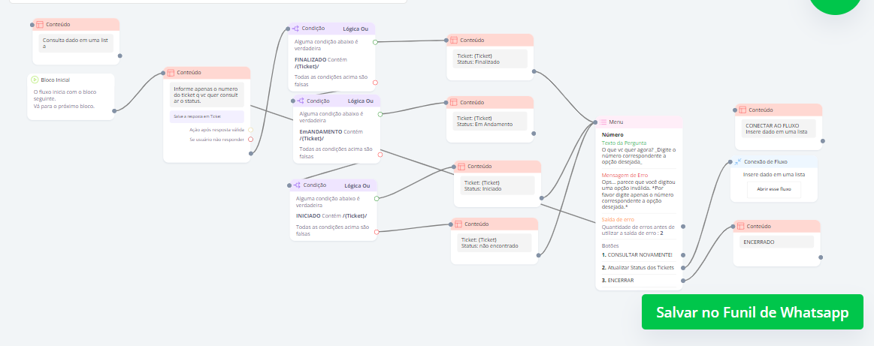
Task: Click the Conteúdo icon on the ENCERRADO block
Action: pyautogui.click(x=742, y=226)
